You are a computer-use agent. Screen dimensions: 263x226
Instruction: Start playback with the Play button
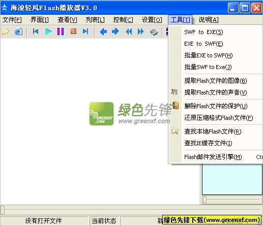tap(48, 31)
